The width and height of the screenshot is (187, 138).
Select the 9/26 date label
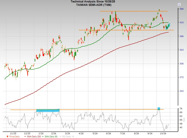[x=150, y=133]
